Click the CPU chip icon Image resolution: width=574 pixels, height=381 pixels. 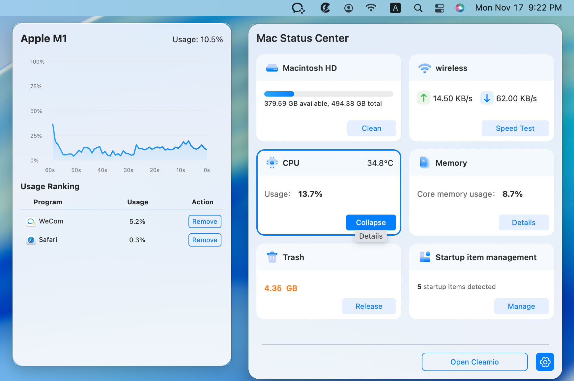coord(272,163)
